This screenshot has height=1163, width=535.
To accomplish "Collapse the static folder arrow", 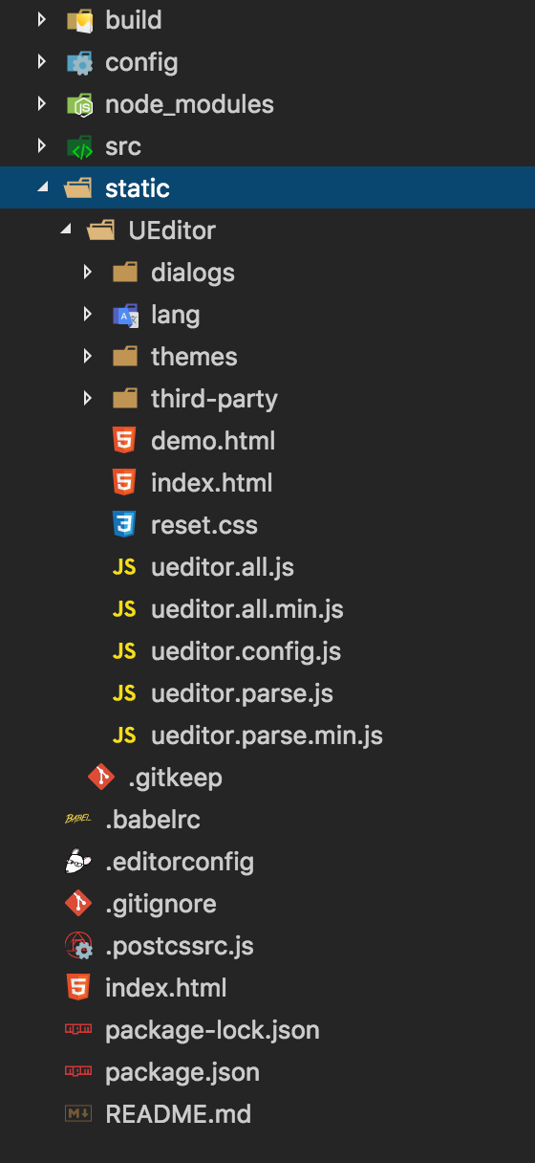I will [x=41, y=188].
